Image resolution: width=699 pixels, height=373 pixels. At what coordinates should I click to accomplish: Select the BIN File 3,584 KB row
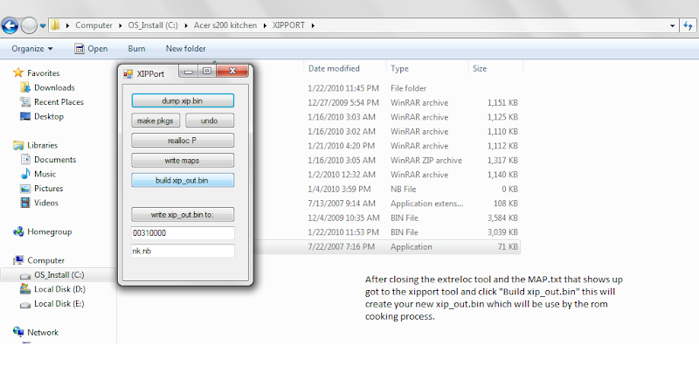[x=388, y=218]
